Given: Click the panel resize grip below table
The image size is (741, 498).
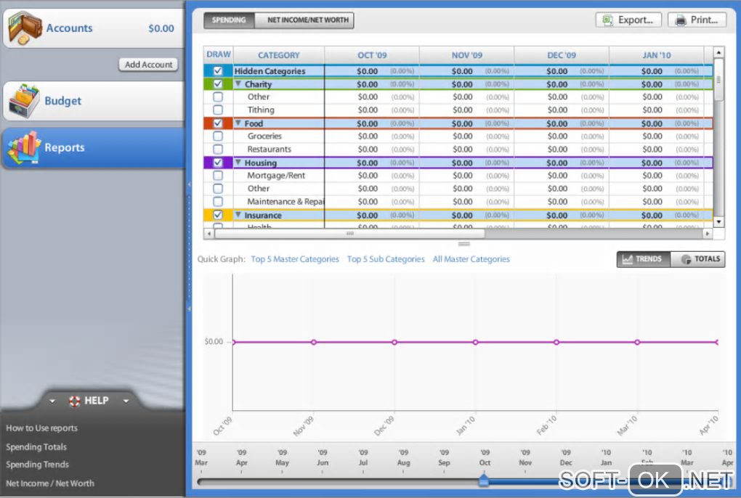Looking at the screenshot, I should tap(464, 244).
